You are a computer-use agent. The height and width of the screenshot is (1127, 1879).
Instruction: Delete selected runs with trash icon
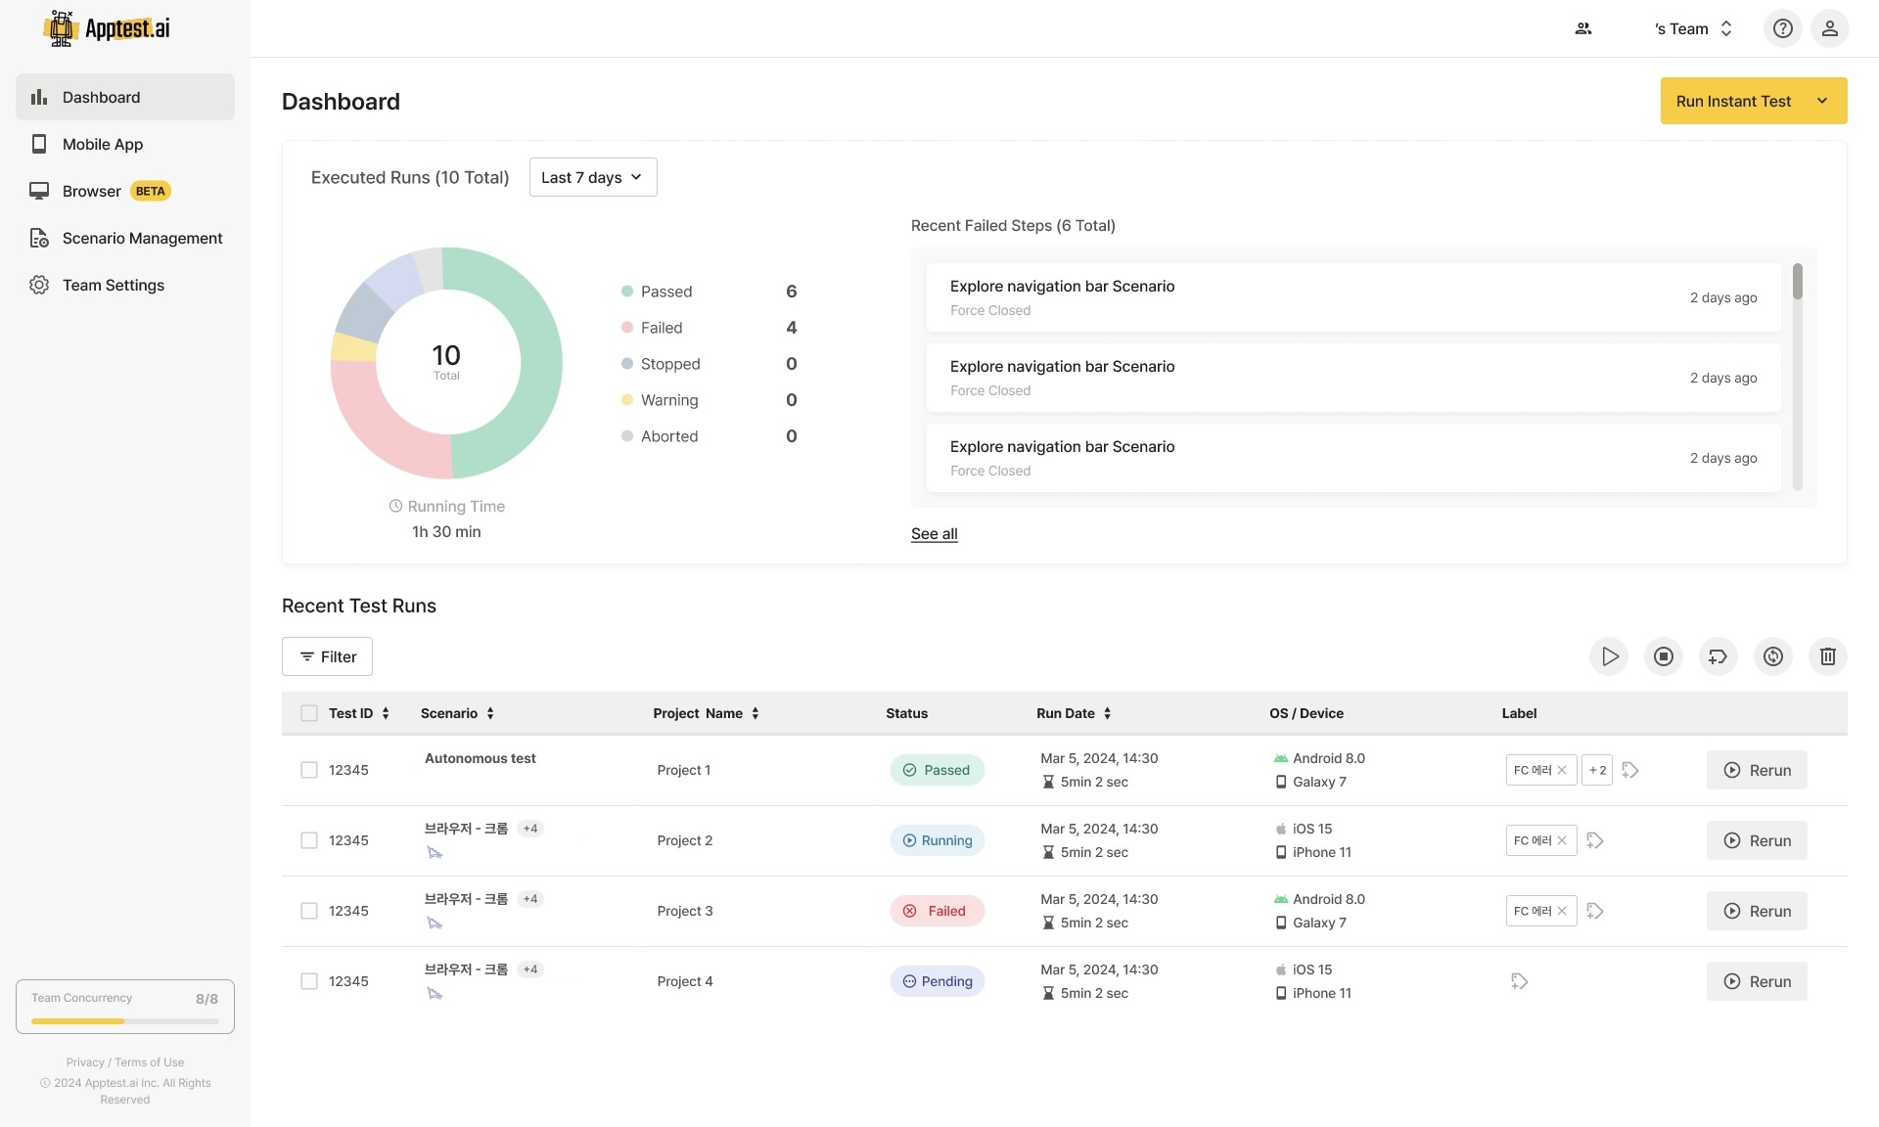1828,656
